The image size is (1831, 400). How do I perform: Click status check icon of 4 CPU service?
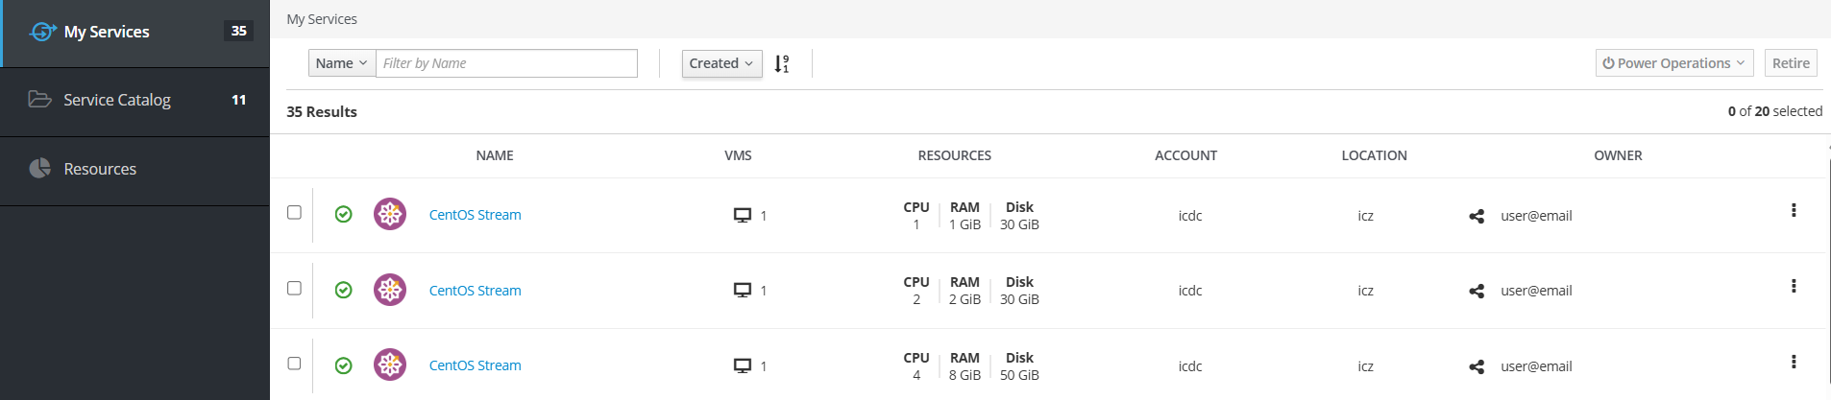point(343,365)
